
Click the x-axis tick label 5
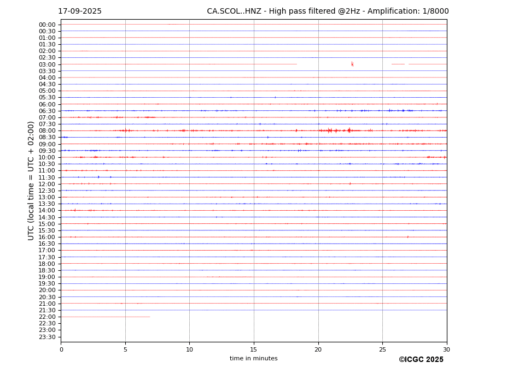pyautogui.click(x=125, y=349)
